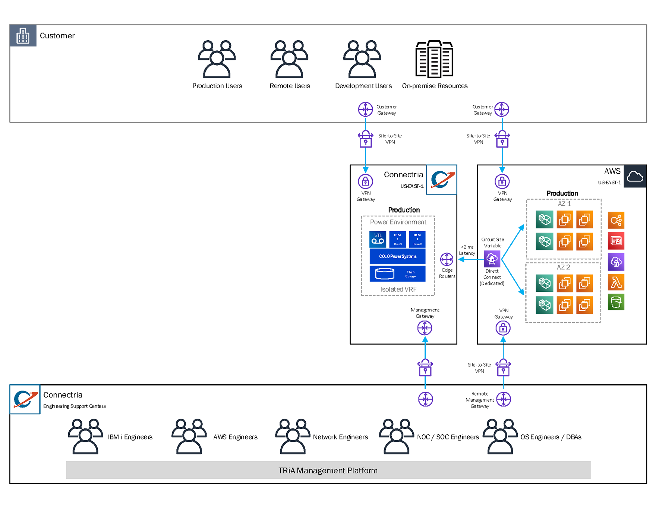This screenshot has height=510, width=659.
Task: Click the Remote Management Gateway icon
Action: point(504,399)
